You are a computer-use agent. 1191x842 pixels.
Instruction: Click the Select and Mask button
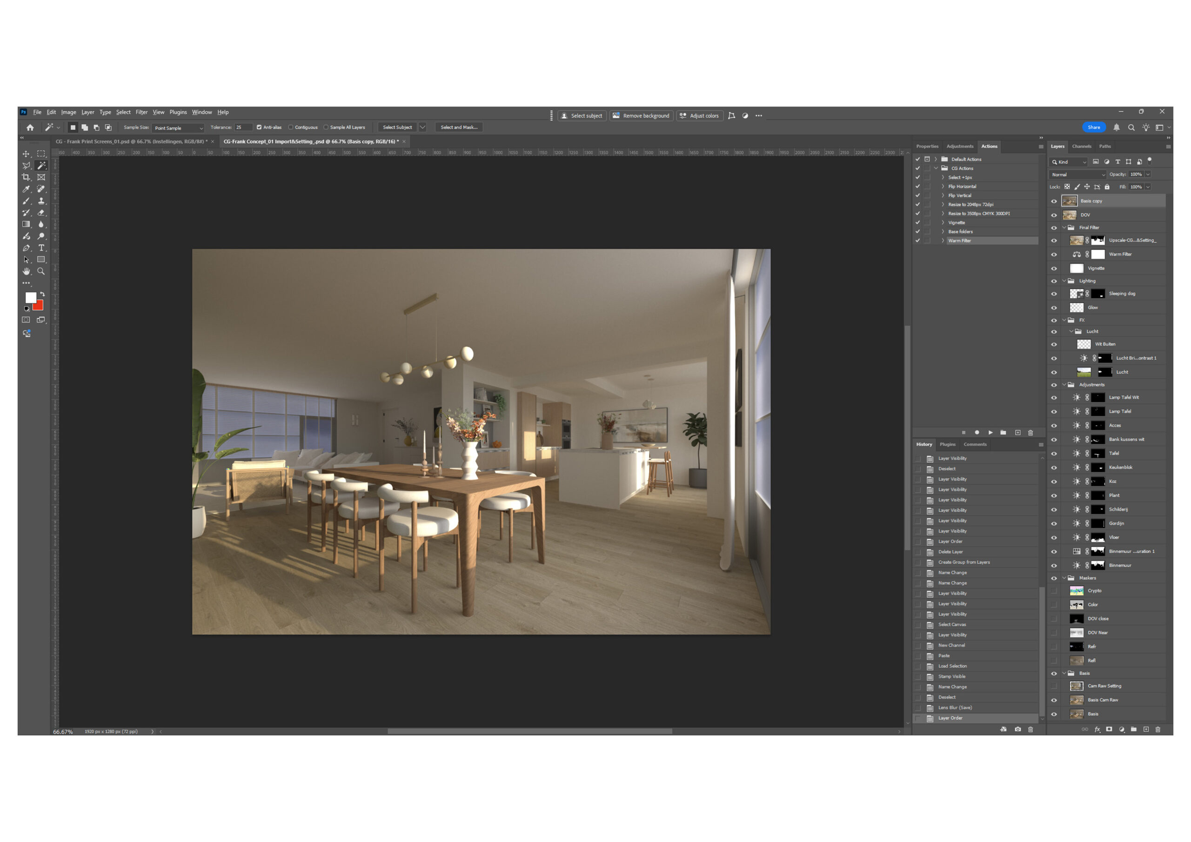click(459, 127)
